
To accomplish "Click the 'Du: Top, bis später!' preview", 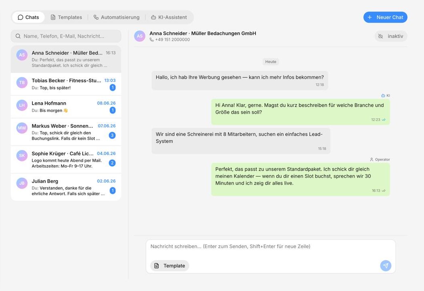I will coord(51,88).
